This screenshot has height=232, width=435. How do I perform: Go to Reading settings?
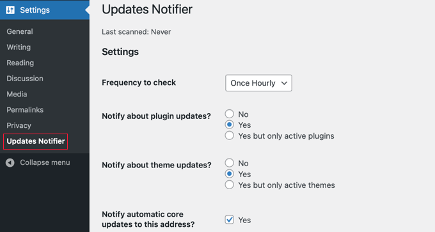pyautogui.click(x=20, y=63)
